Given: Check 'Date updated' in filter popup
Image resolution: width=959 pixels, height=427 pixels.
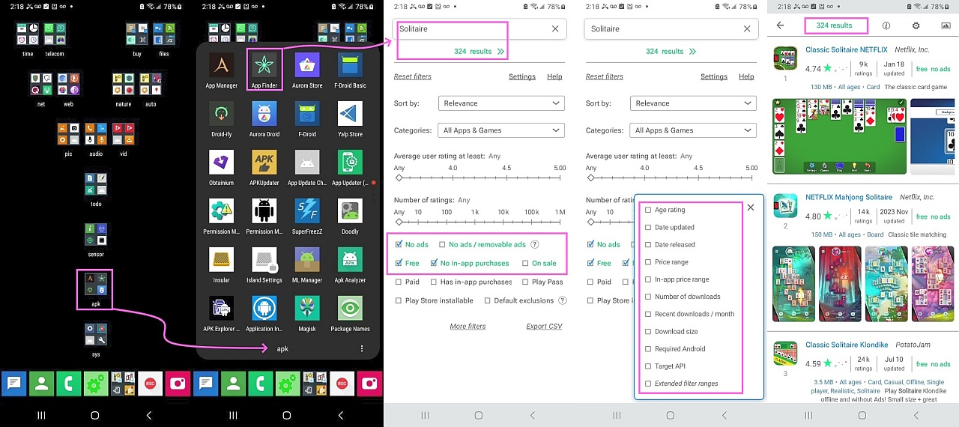Looking at the screenshot, I should (648, 227).
